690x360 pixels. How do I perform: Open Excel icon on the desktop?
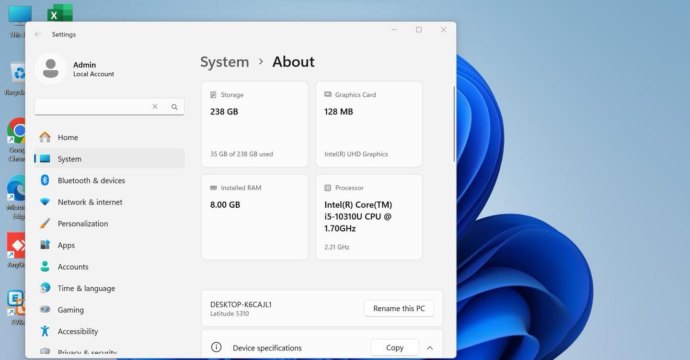click(x=60, y=13)
